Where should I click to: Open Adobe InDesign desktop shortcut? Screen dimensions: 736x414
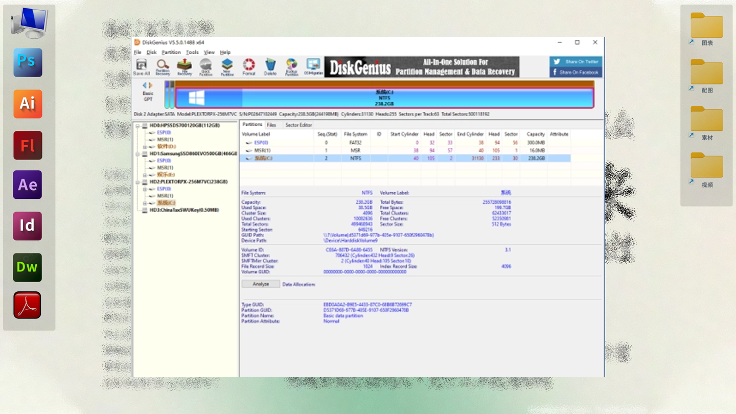click(28, 225)
